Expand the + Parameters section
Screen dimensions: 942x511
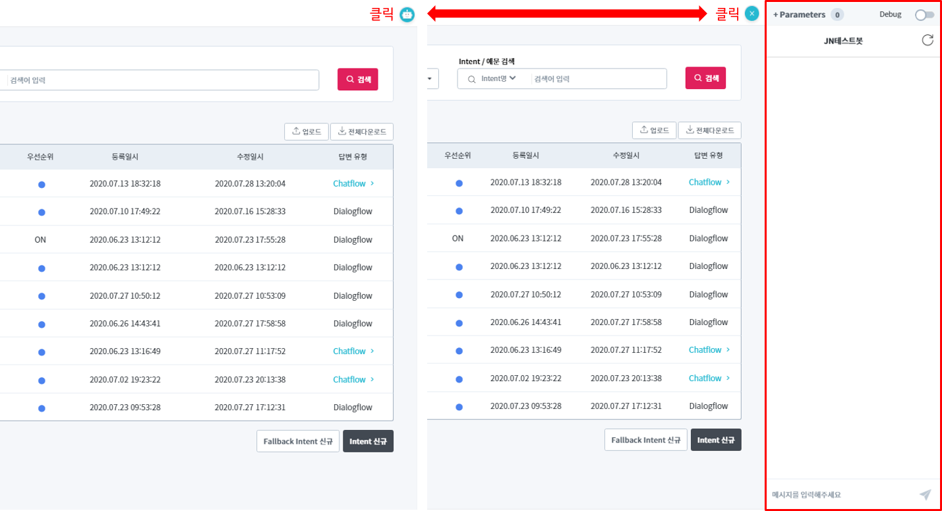[799, 15]
